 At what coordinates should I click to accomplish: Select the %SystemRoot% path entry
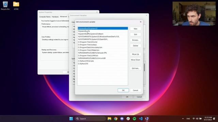click(x=103, y=31)
